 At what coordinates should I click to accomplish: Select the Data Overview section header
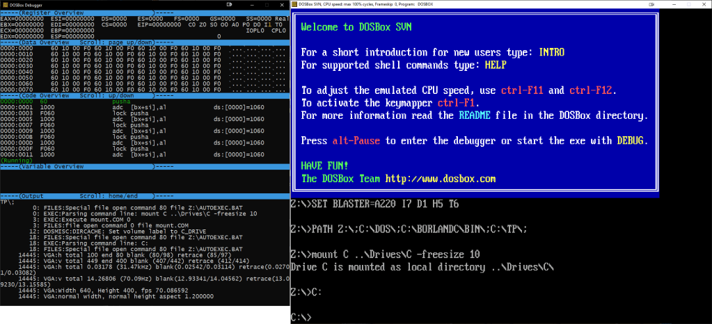pyautogui.click(x=145, y=42)
